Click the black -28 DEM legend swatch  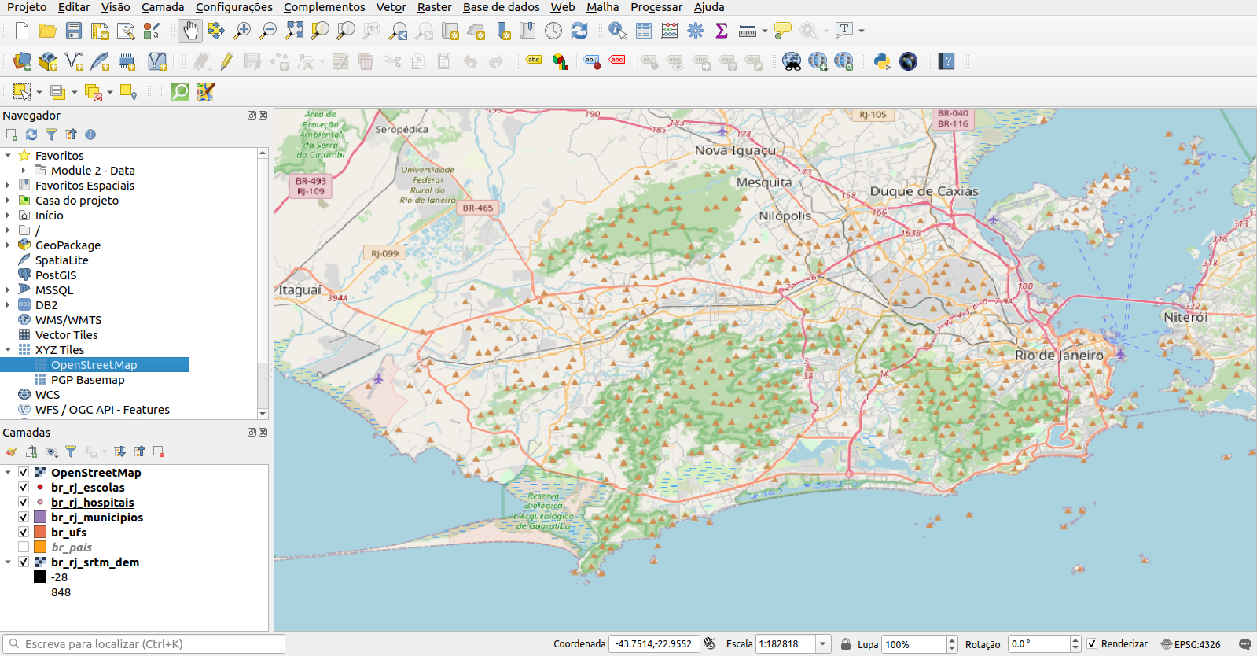point(40,577)
